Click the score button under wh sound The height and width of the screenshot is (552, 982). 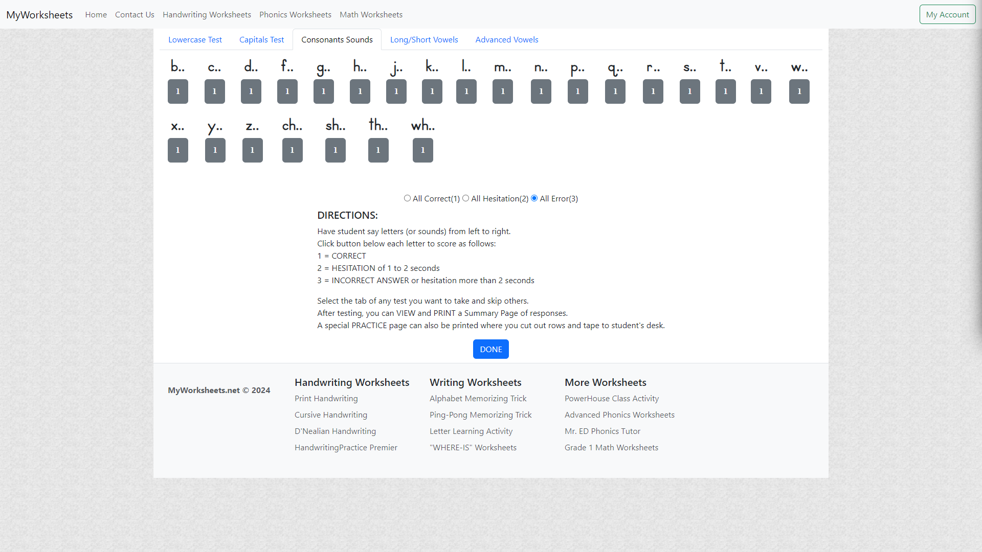(423, 150)
